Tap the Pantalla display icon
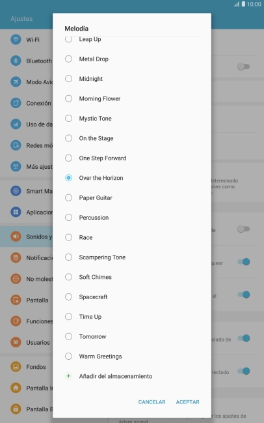 [x=16, y=300]
